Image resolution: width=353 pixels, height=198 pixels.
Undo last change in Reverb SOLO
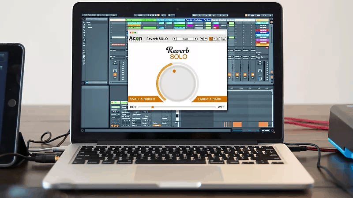[x=202, y=39]
